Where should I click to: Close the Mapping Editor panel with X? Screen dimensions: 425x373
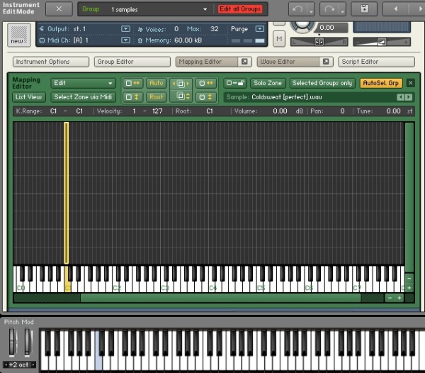[x=410, y=83]
